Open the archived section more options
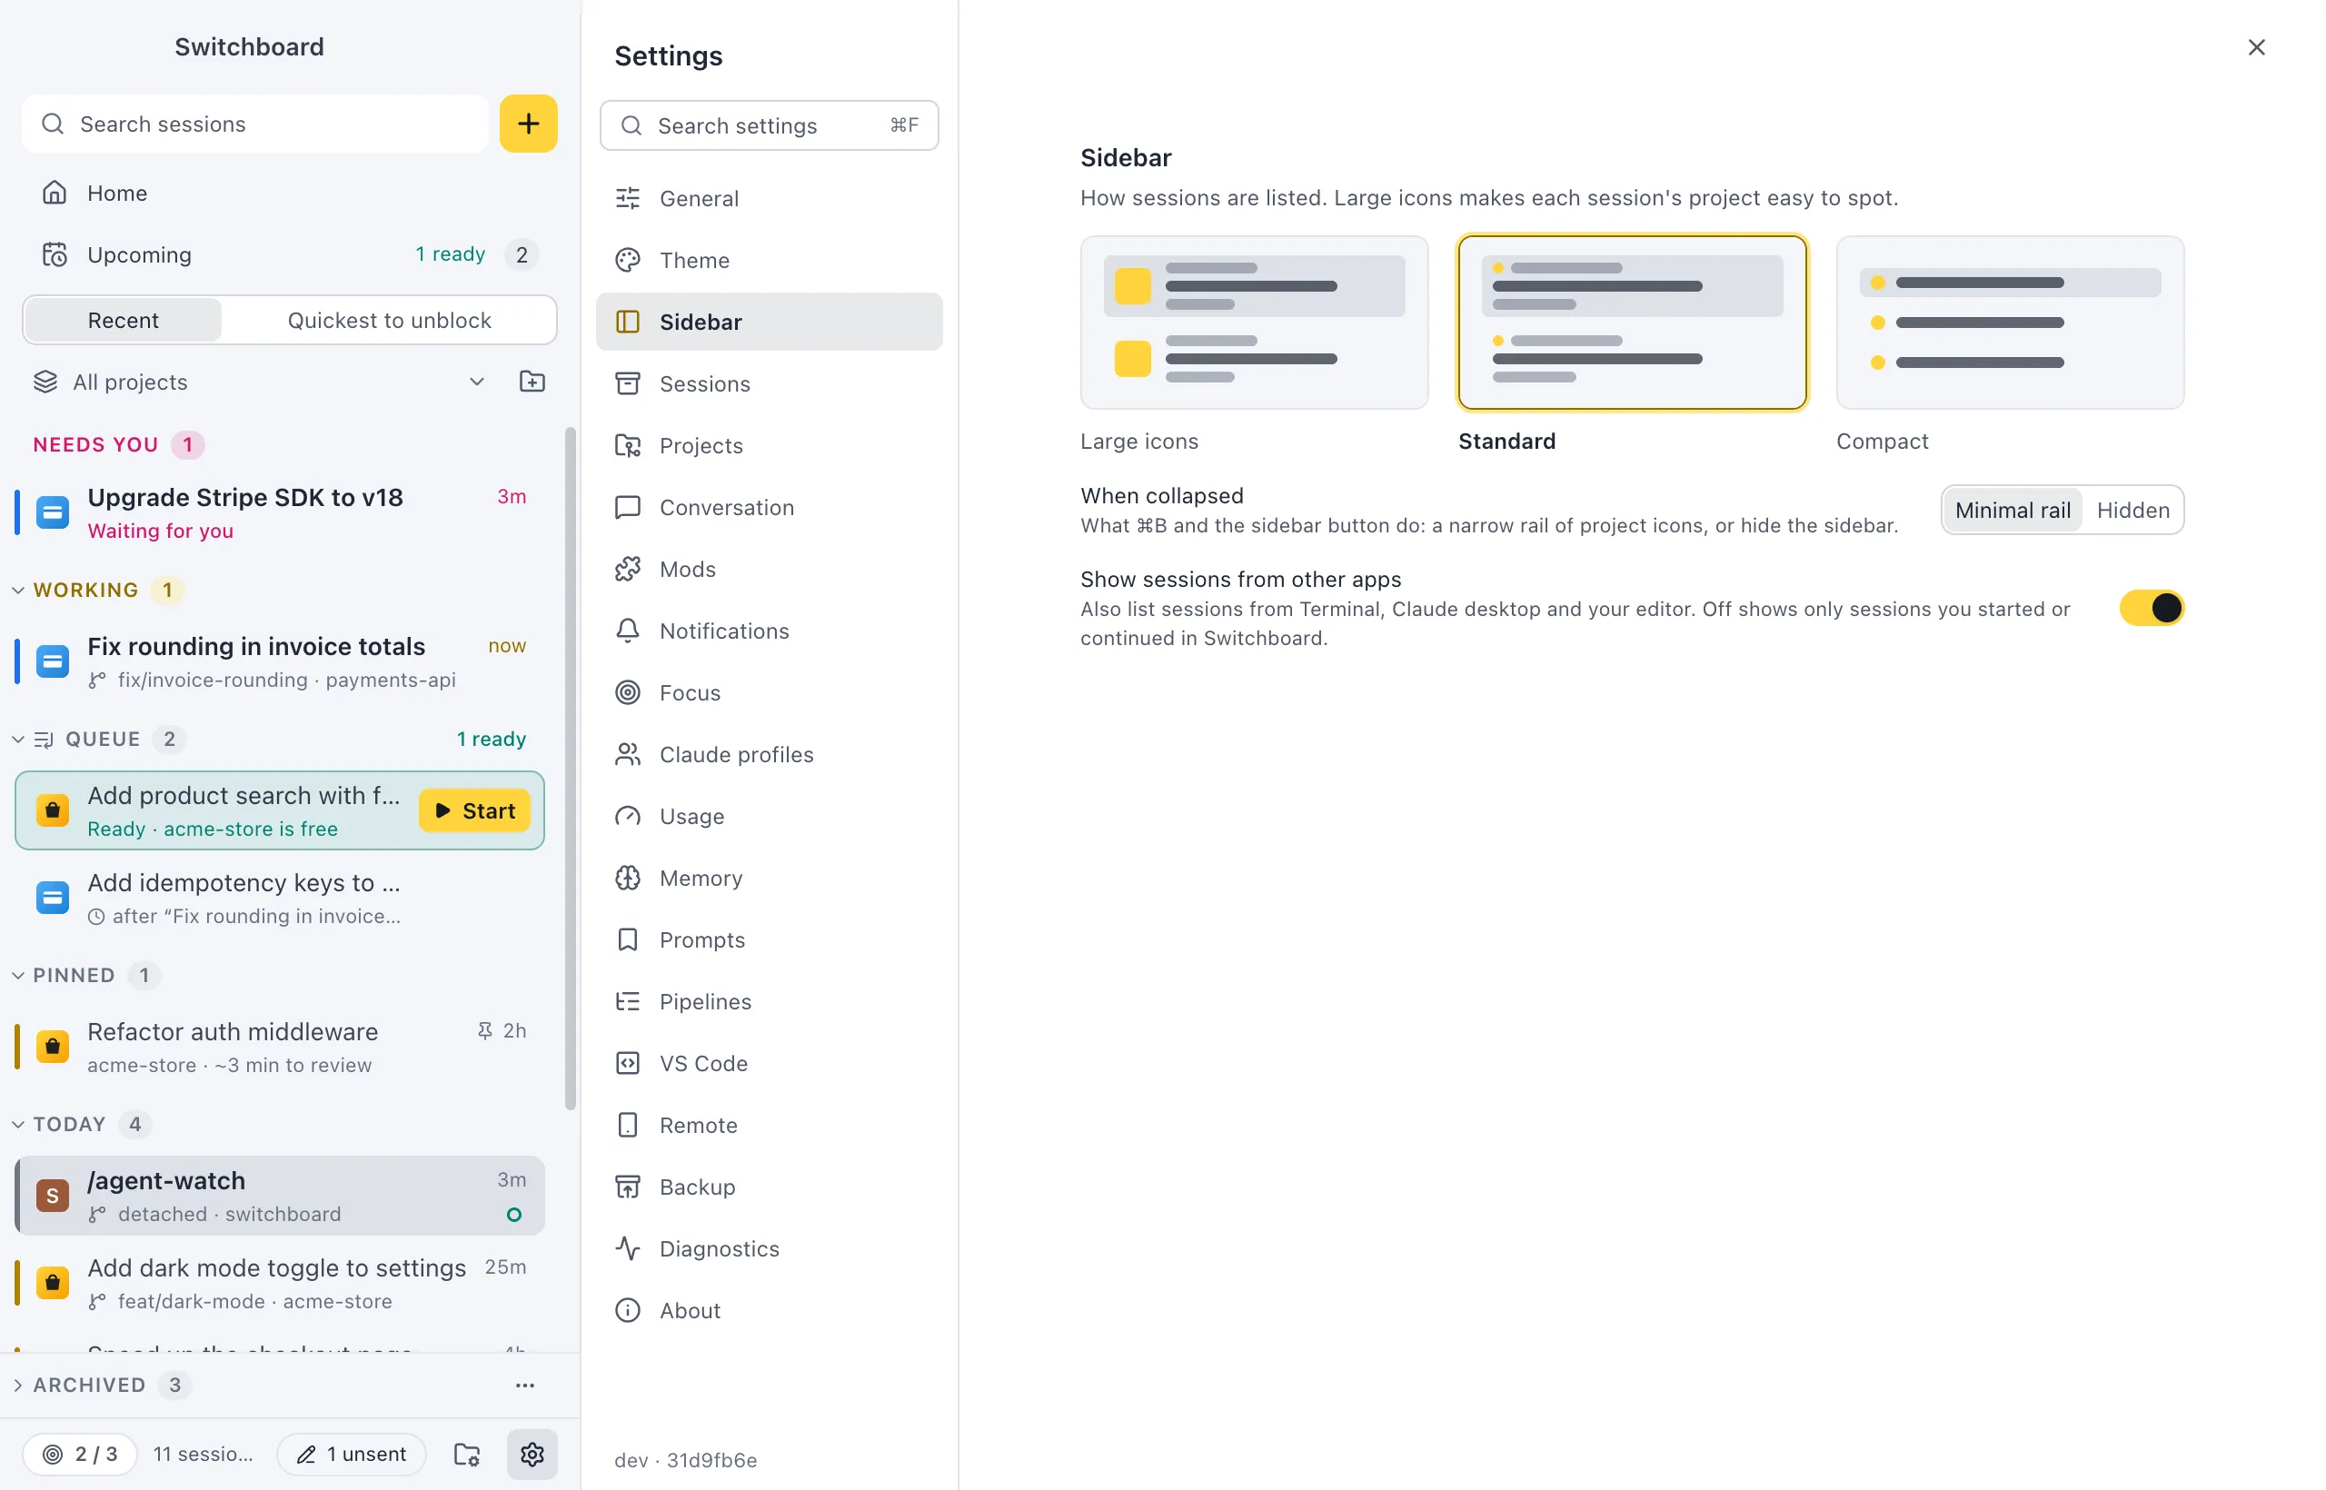 tap(525, 1385)
